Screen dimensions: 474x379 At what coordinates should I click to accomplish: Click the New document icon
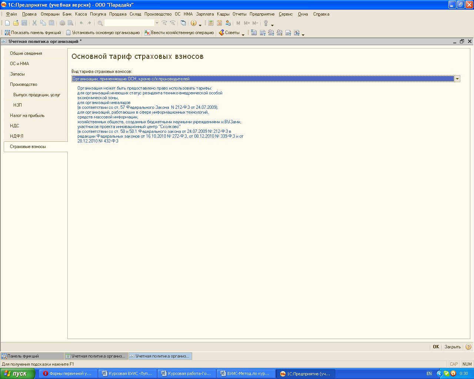pyautogui.click(x=7, y=23)
